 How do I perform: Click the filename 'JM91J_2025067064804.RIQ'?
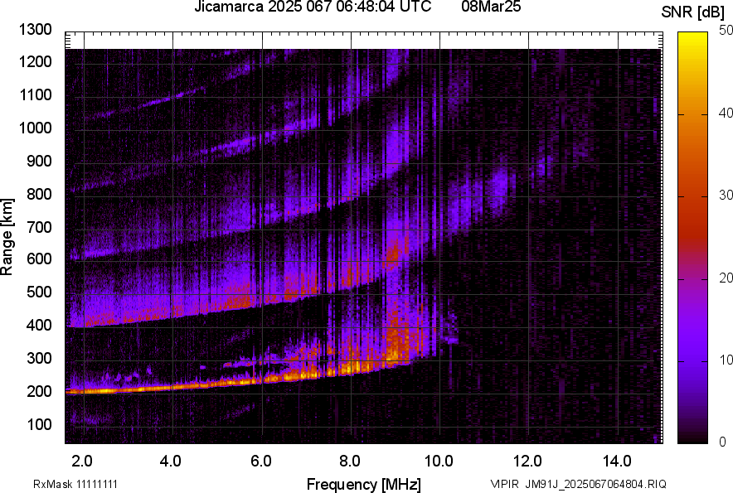tap(595, 484)
